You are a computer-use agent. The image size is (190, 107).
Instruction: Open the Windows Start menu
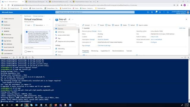coord(2,105)
